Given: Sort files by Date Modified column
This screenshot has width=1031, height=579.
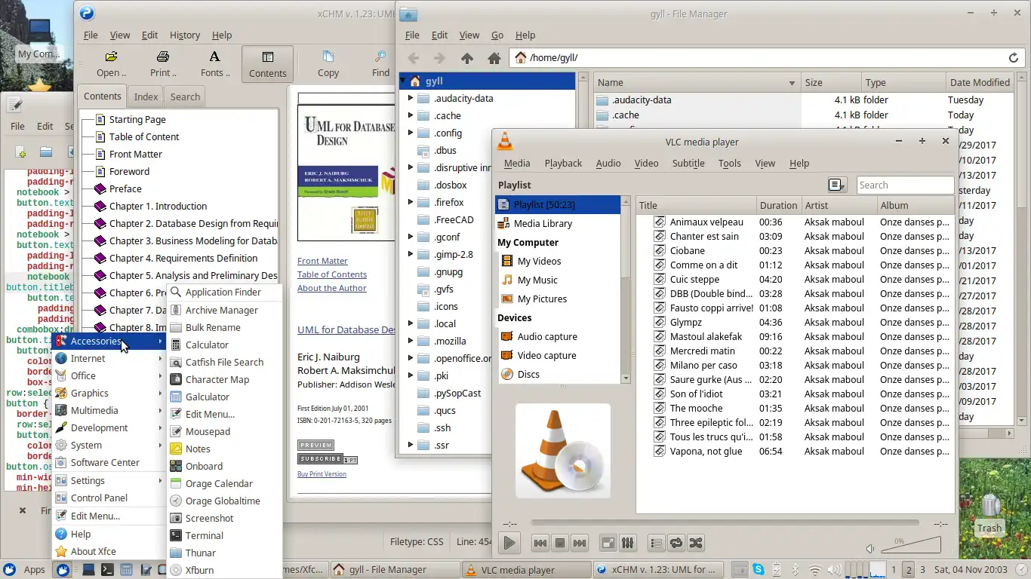Looking at the screenshot, I should 980,82.
